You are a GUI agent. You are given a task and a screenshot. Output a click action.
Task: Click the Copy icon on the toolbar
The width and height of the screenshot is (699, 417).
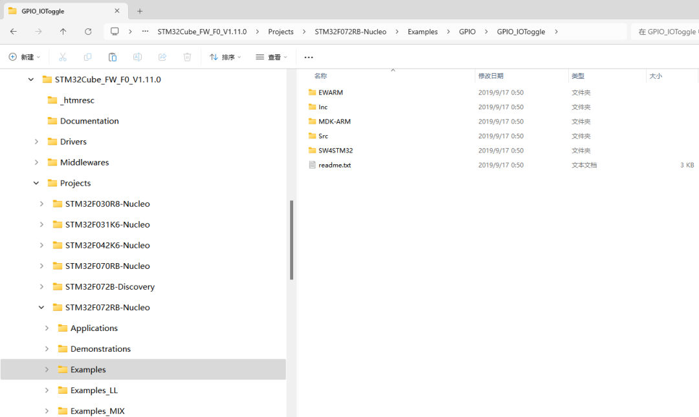87,57
